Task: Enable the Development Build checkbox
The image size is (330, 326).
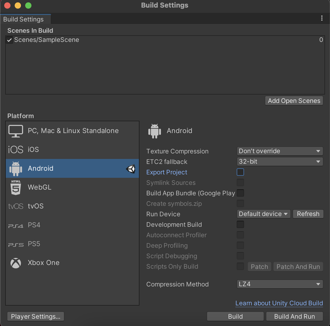Action: click(x=240, y=224)
